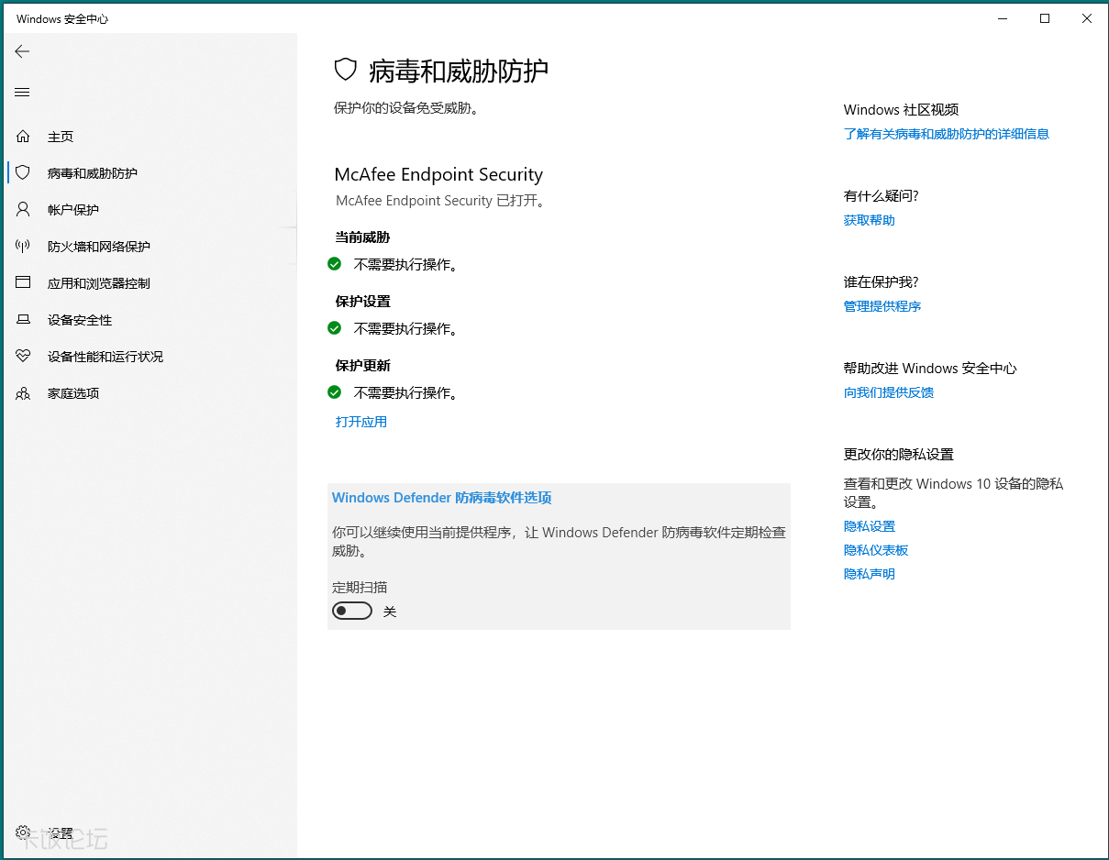Click the virus protection shield icon in sidebar

tap(23, 172)
